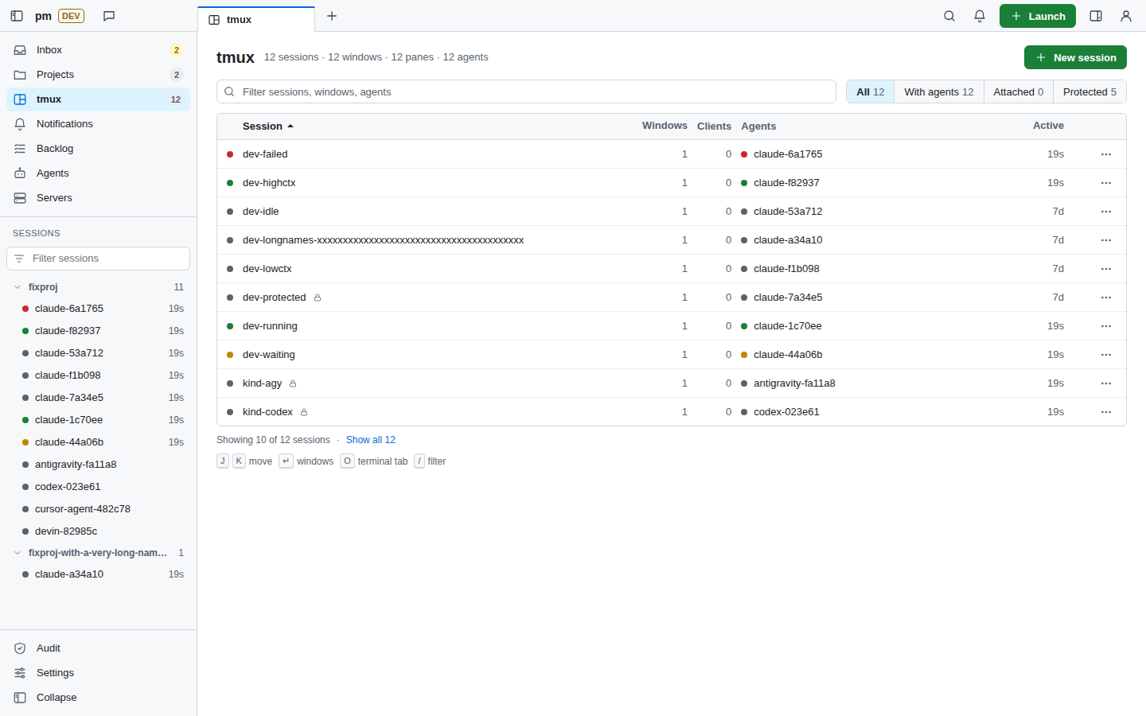The image size is (1146, 716).
Task: Click the Show all 12 link
Action: pos(371,440)
